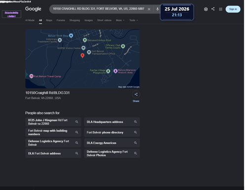Click magnifier icon on DLA Fort Belvoir address
The height and width of the screenshot is (190, 247).
coord(77,153)
